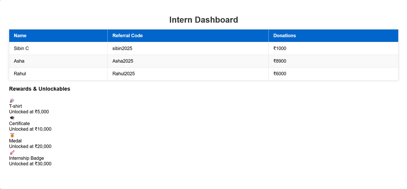Click the Rahul2025 referral code
The height and width of the screenshot is (189, 407).
(x=124, y=74)
